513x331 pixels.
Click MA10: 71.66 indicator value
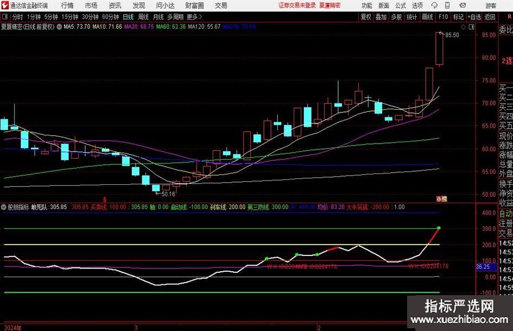click(x=107, y=27)
